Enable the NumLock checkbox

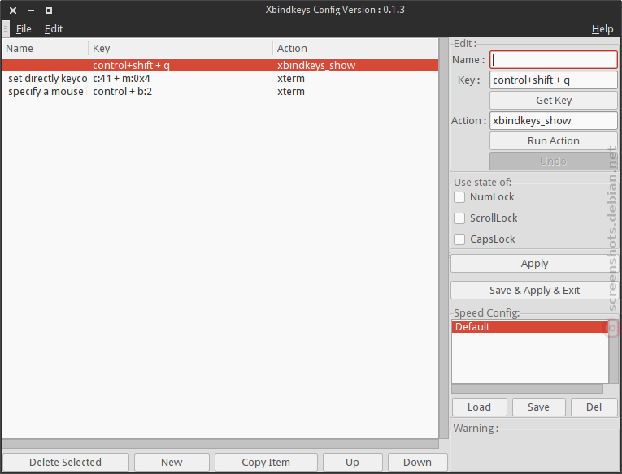pyautogui.click(x=459, y=197)
